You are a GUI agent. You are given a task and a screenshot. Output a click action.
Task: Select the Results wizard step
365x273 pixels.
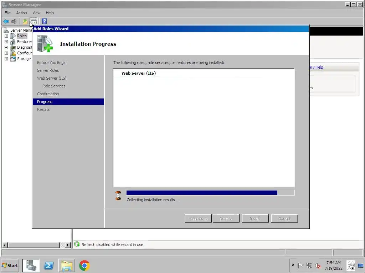point(43,109)
